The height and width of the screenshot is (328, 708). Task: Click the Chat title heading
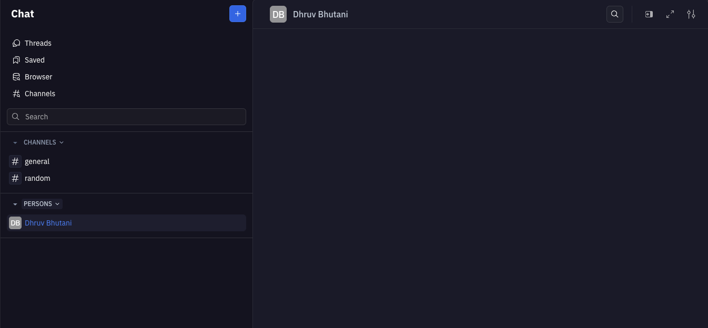[x=23, y=14]
